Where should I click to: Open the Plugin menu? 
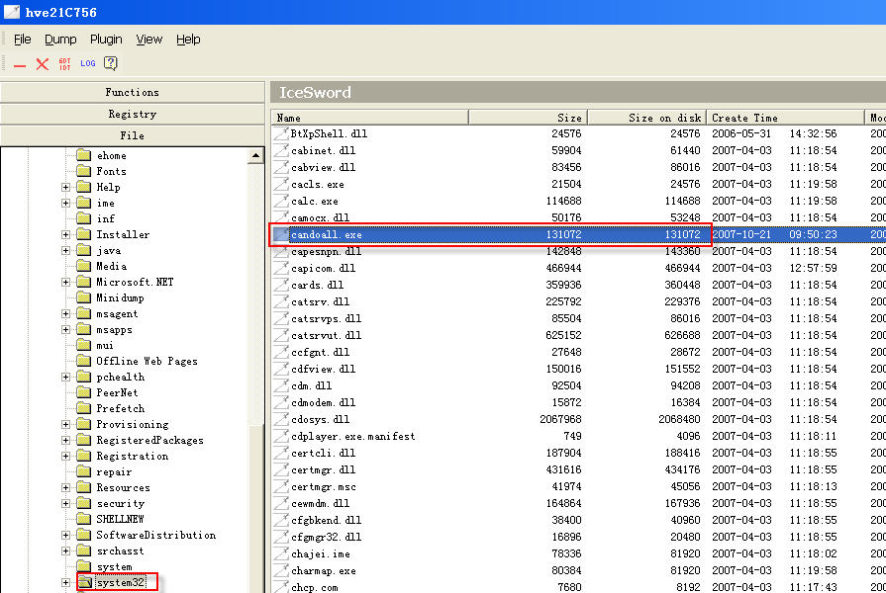coord(106,40)
